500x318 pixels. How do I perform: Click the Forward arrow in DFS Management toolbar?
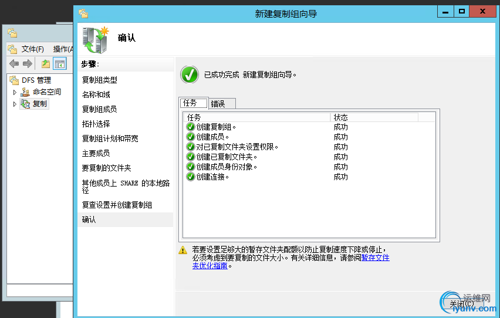[x=28, y=64]
